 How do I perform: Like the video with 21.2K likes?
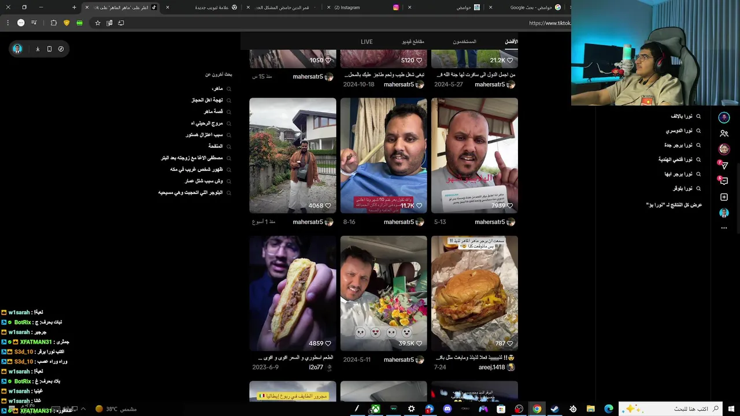510,60
